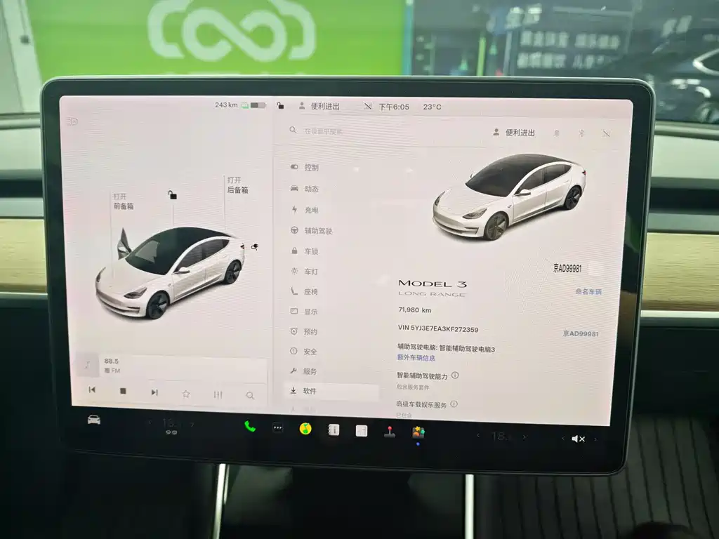Select the 辅助驾驶 Autopilot menu item
Viewport: 719px width, 539px height.
(311, 231)
